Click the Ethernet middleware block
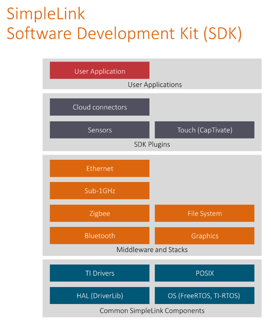Image resolution: width=271 pixels, height=323 pixels. (x=99, y=168)
